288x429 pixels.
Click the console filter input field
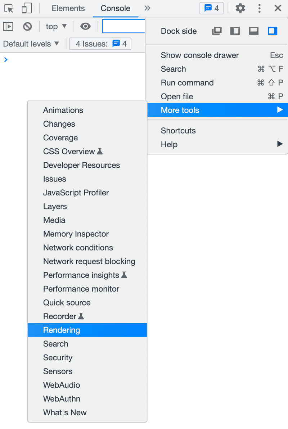(124, 26)
